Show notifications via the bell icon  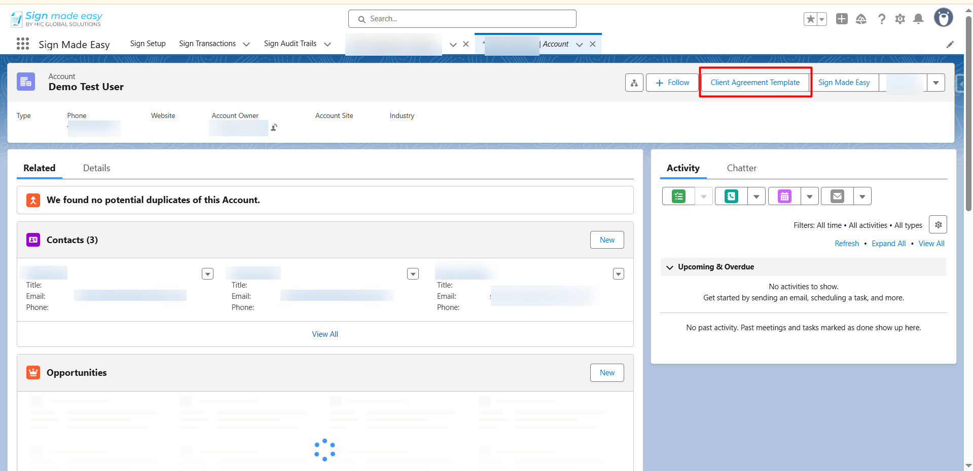tap(918, 19)
